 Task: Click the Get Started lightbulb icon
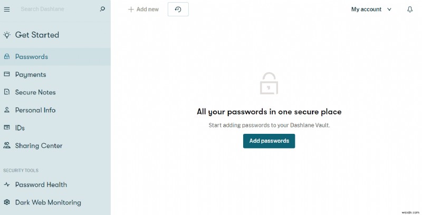pyautogui.click(x=7, y=35)
